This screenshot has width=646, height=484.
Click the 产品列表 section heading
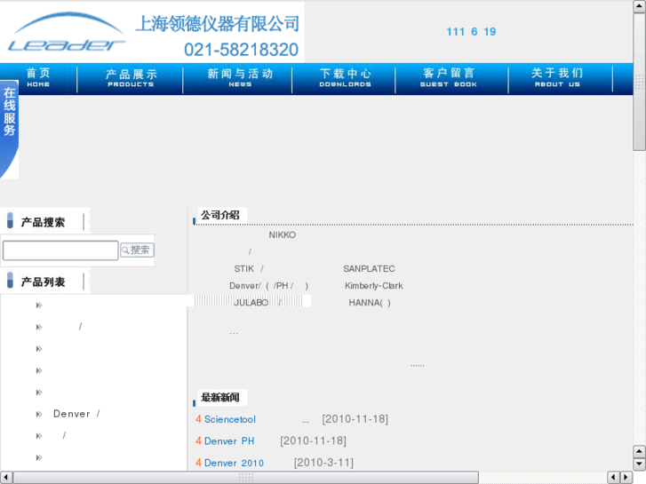click(x=43, y=282)
